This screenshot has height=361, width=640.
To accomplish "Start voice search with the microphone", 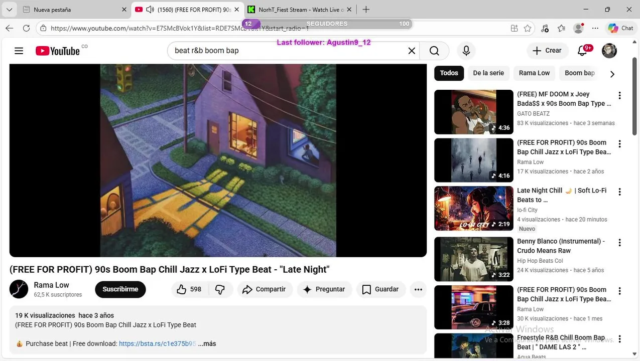I will click(x=466, y=51).
